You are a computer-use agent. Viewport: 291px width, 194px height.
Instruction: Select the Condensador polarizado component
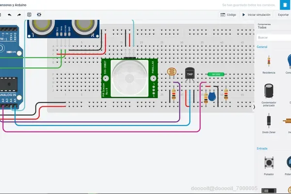click(269, 91)
